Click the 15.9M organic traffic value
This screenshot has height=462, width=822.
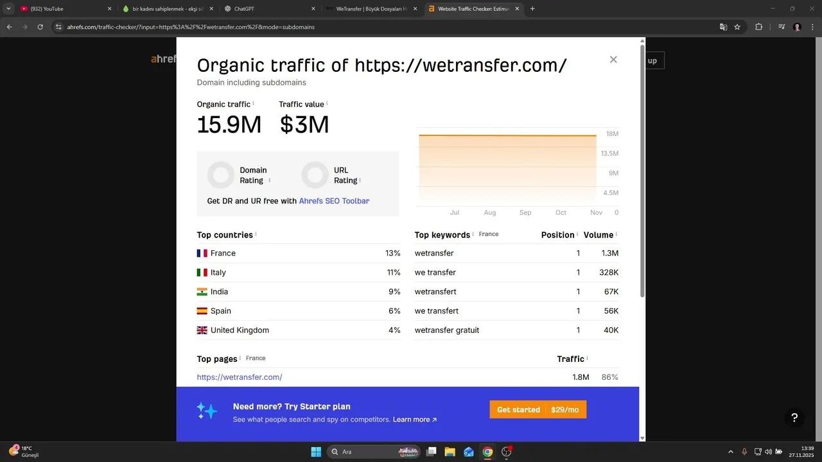click(x=229, y=125)
